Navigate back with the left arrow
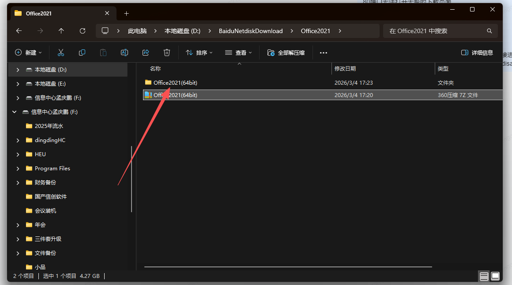The image size is (512, 285). coord(19,31)
